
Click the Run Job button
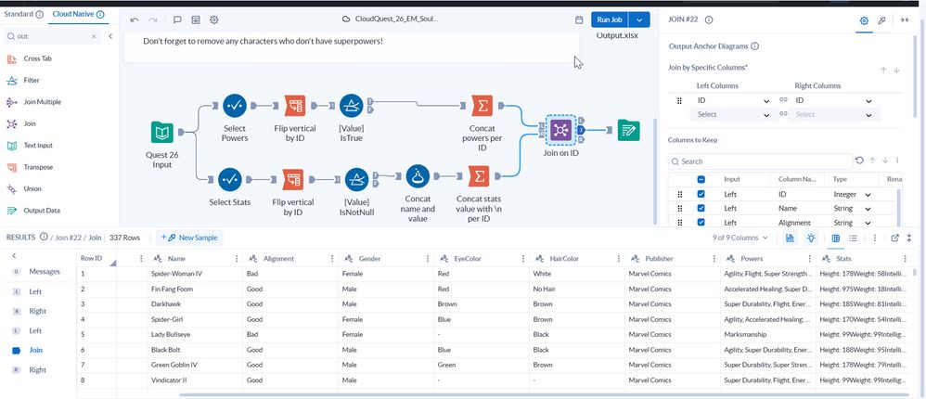pyautogui.click(x=610, y=19)
